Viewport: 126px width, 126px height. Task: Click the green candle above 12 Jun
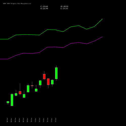pyautogui.click(x=40, y=83)
